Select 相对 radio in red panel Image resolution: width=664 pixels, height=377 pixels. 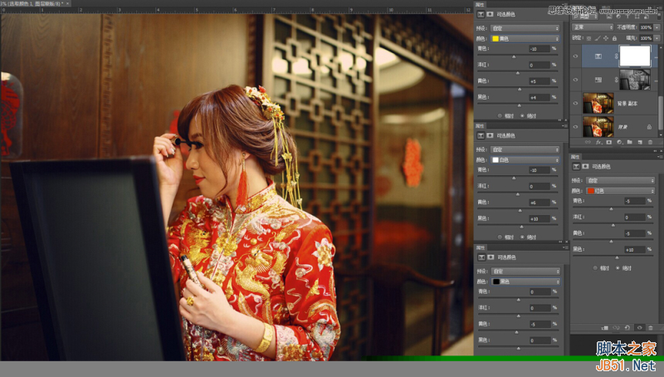[x=595, y=268]
